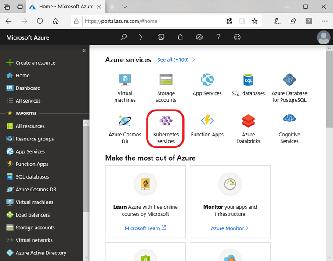Open tab list dropdown chevron
Image resolution: width=333 pixels, height=261 pixels.
point(125,7)
